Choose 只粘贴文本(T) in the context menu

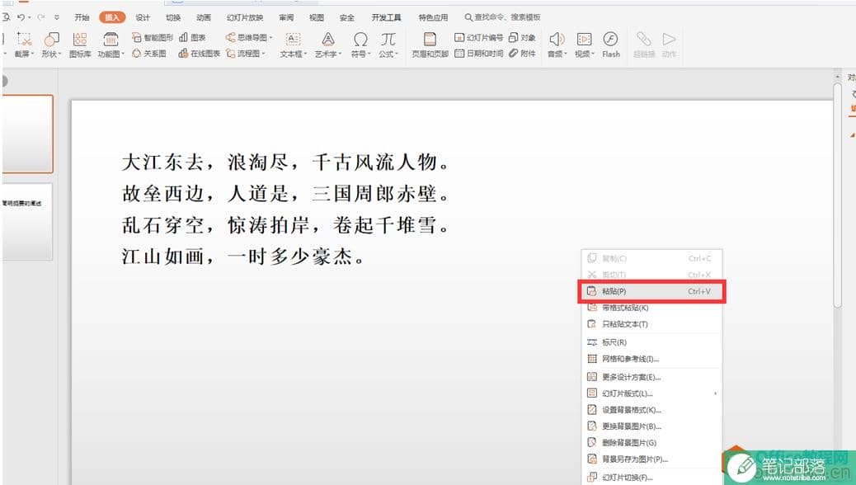pos(651,324)
